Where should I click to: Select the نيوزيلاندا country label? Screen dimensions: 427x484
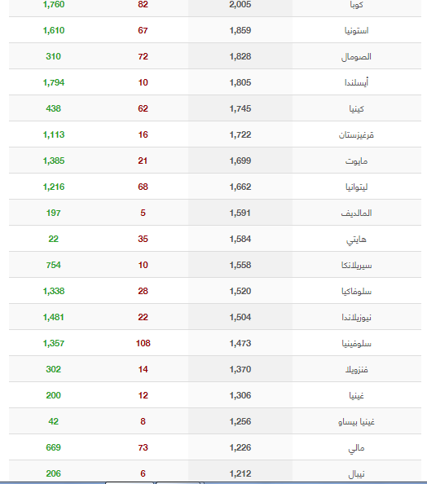pyautogui.click(x=356, y=318)
